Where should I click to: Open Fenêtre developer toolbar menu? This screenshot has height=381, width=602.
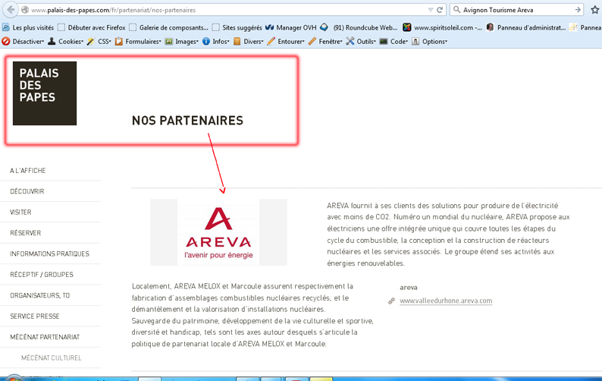coord(325,42)
